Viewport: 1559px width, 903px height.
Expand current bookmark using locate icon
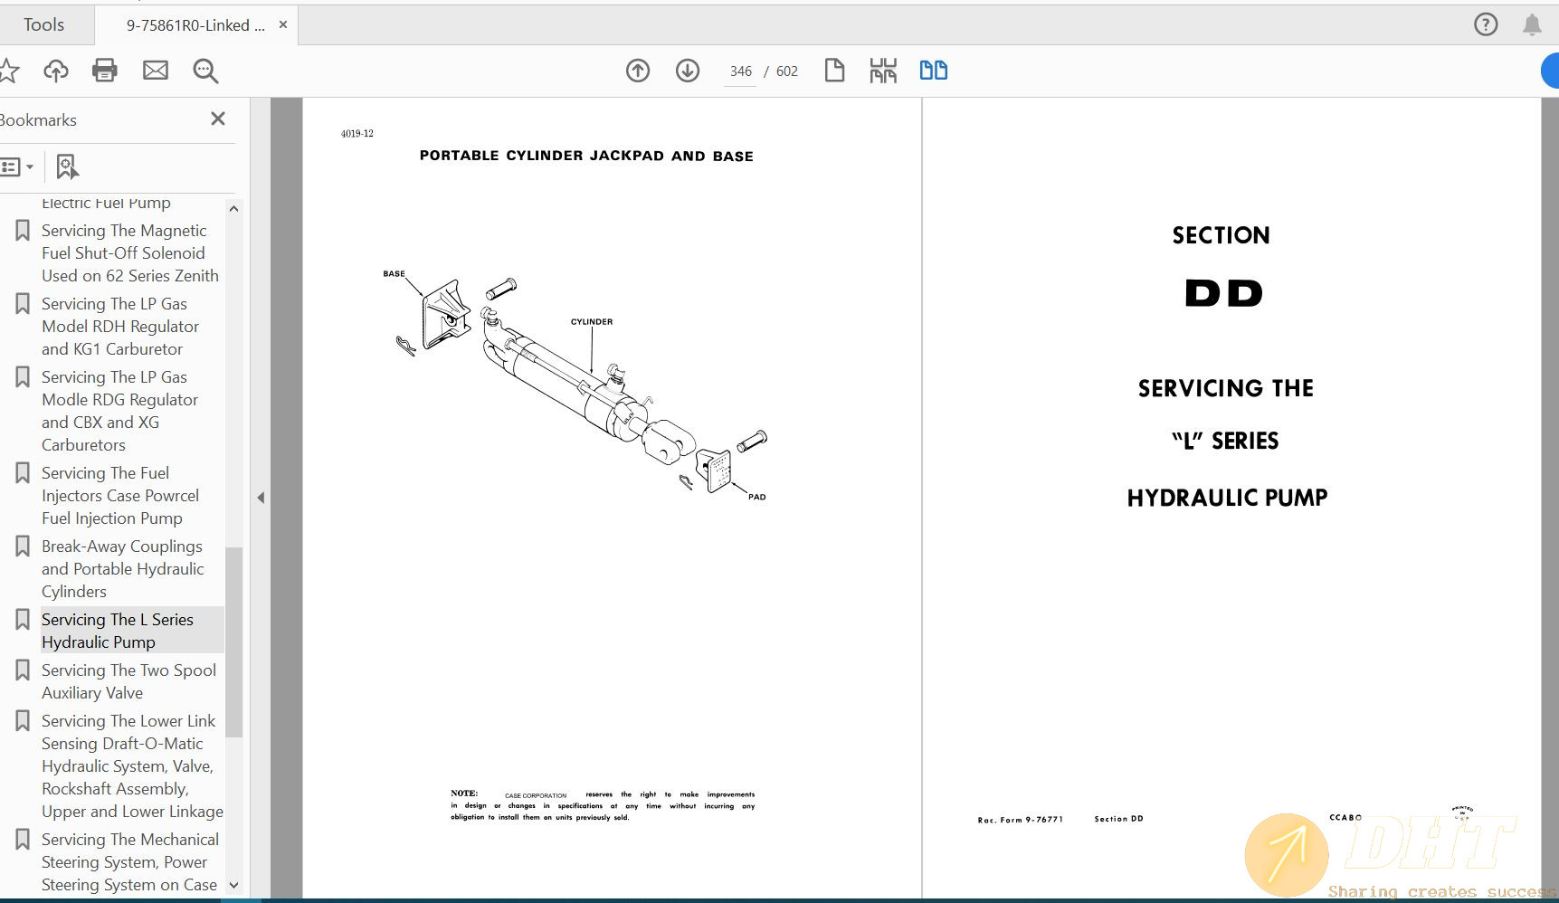tap(65, 166)
